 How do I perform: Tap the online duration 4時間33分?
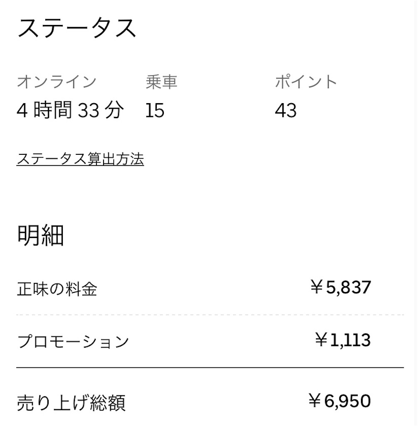[x=70, y=109]
